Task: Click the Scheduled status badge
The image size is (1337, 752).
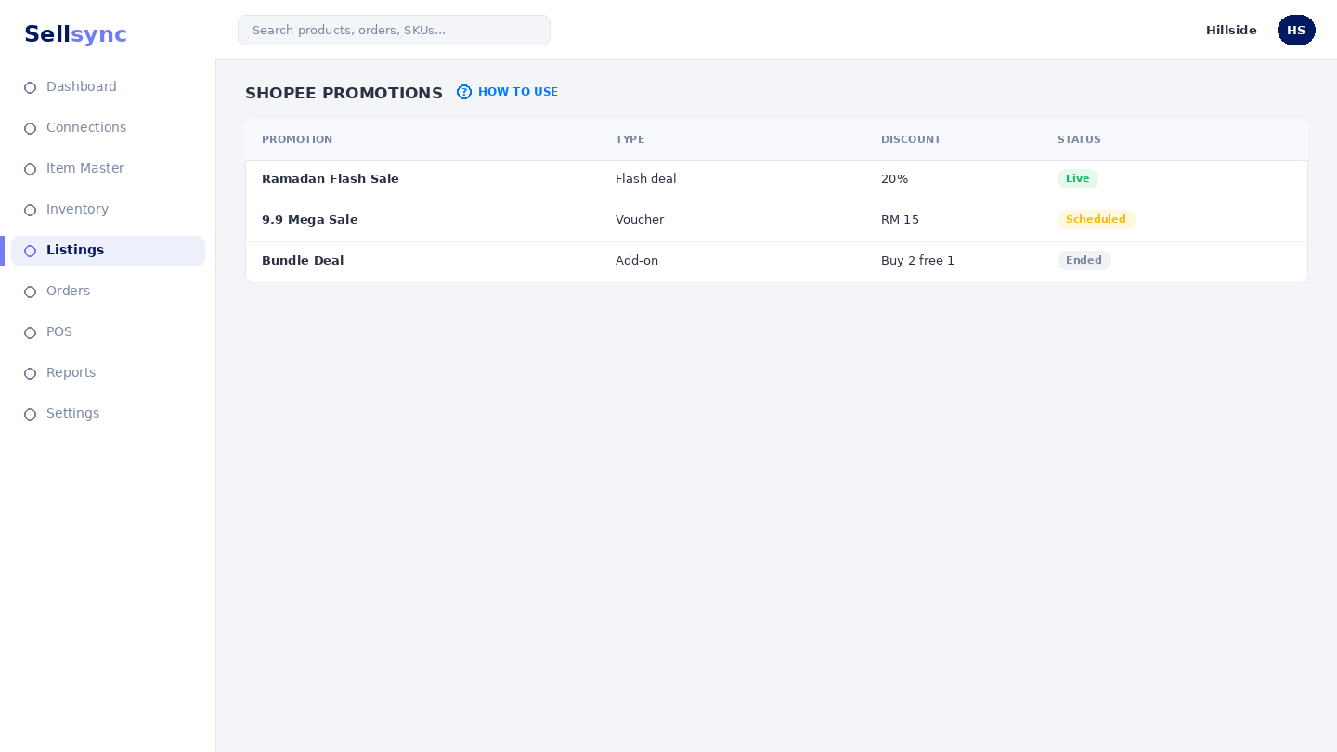Action: 1096,219
